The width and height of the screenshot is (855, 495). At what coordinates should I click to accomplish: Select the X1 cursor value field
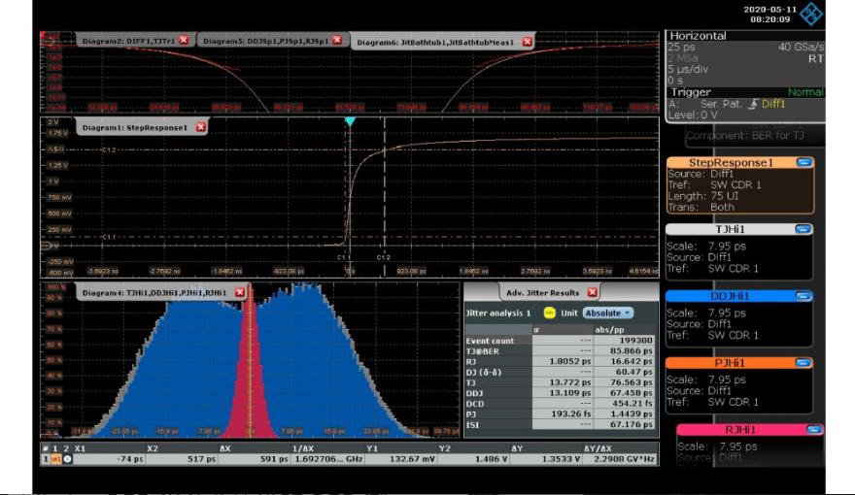(108, 458)
